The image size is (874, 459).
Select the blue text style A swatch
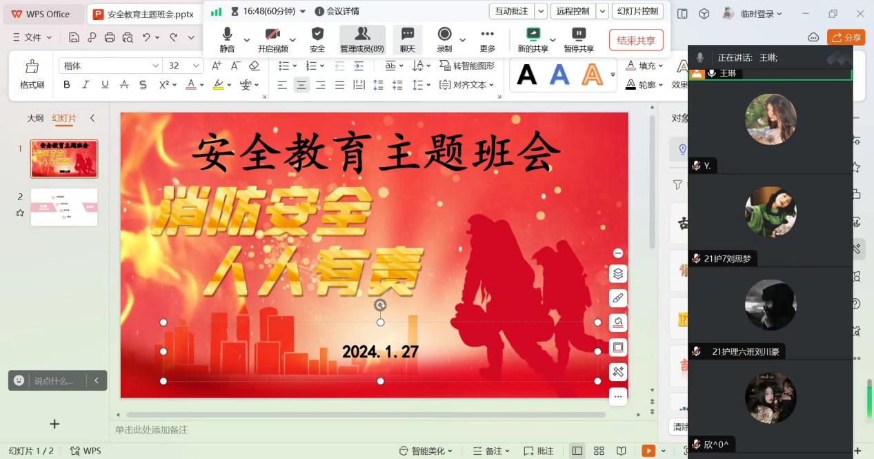559,75
